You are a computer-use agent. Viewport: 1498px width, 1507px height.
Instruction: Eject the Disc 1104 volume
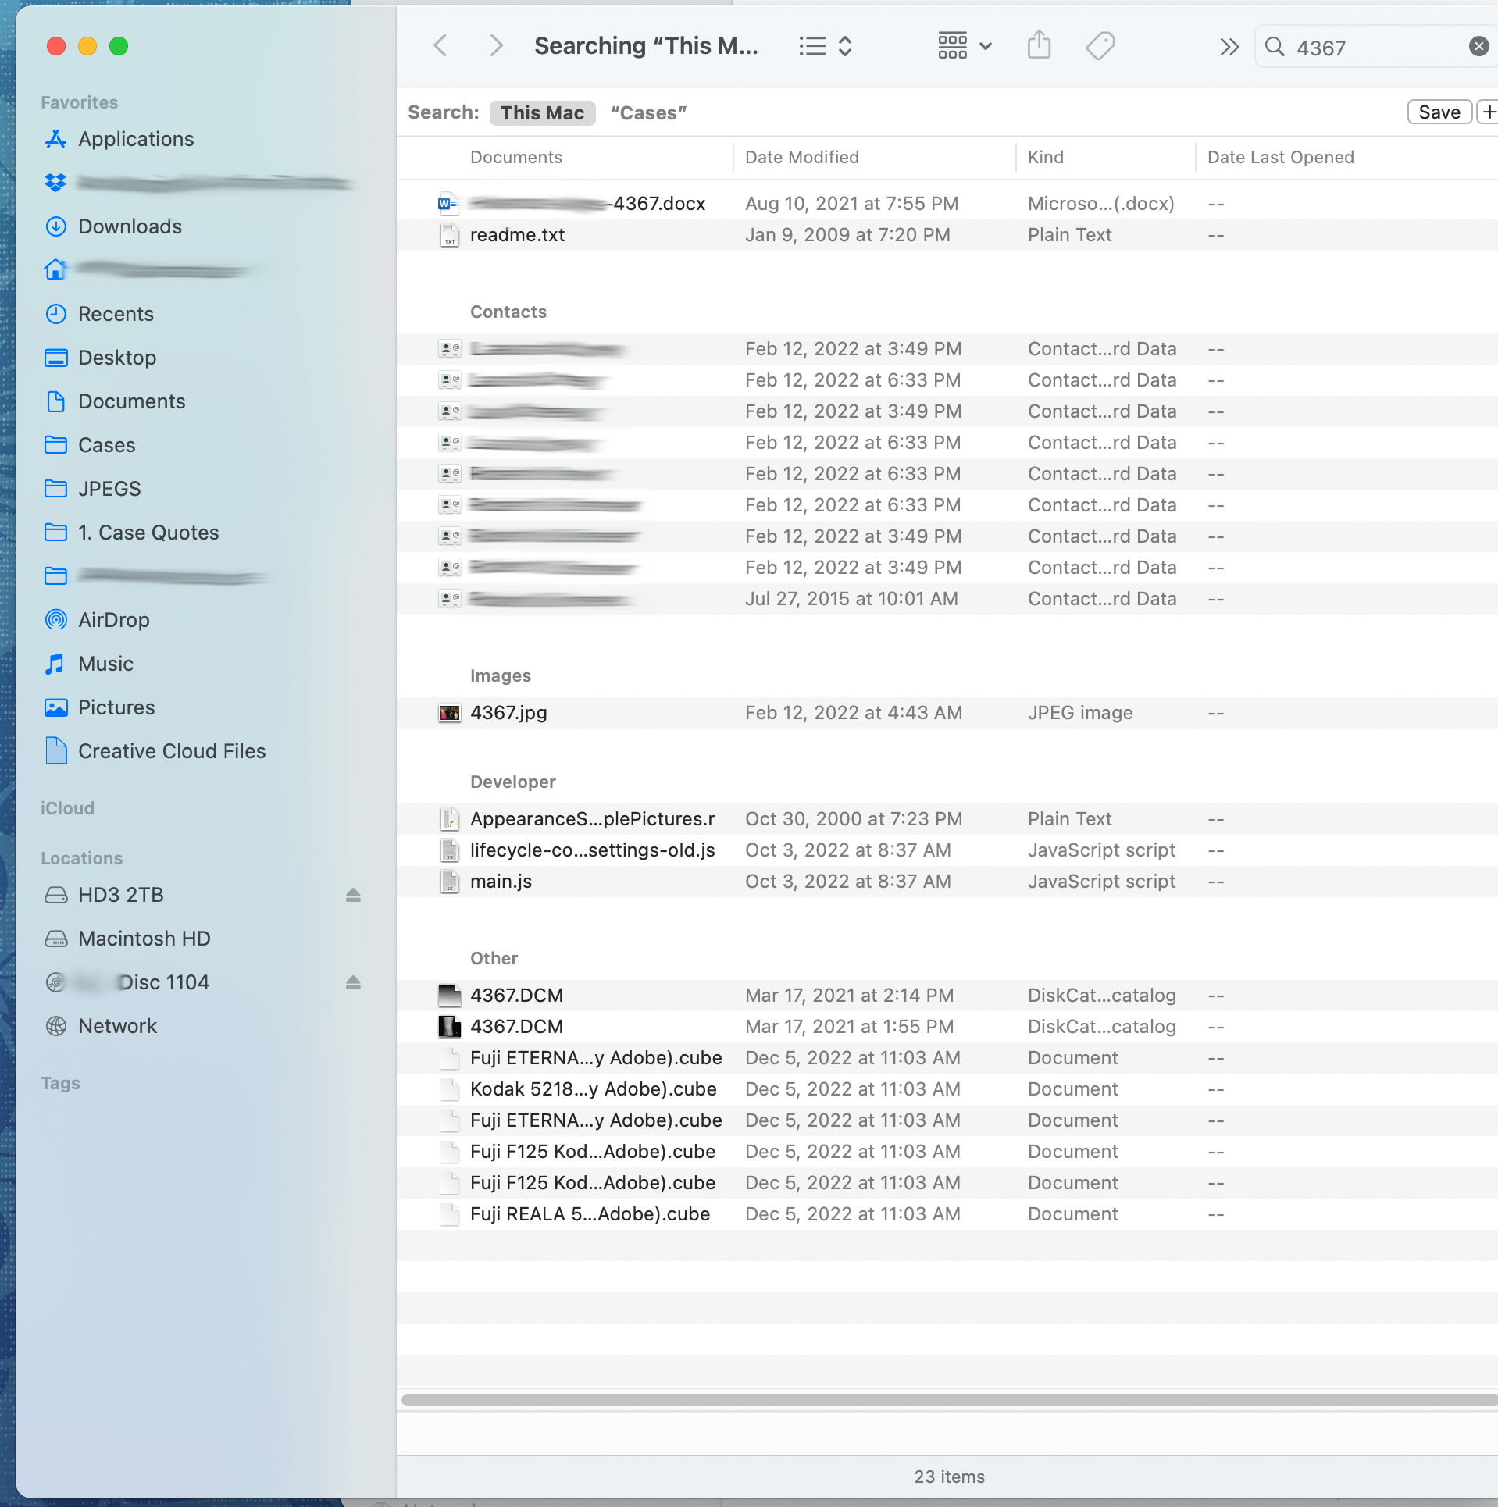(x=353, y=982)
